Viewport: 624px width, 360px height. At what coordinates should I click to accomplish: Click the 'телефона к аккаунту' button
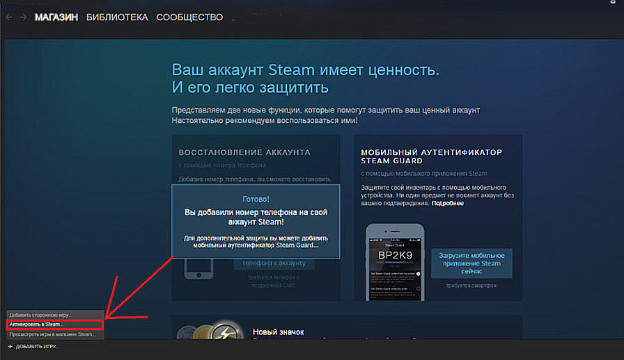coord(274,263)
